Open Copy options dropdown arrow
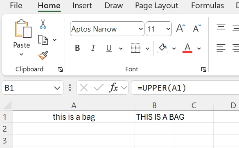The width and height of the screenshot is (239, 148). (x=54, y=40)
